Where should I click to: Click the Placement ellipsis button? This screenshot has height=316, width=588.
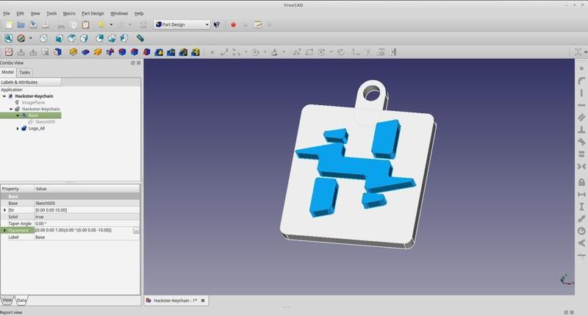[x=136, y=231]
